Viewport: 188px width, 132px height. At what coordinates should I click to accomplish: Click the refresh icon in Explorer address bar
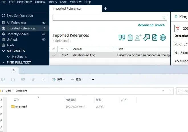[x=170, y=91]
